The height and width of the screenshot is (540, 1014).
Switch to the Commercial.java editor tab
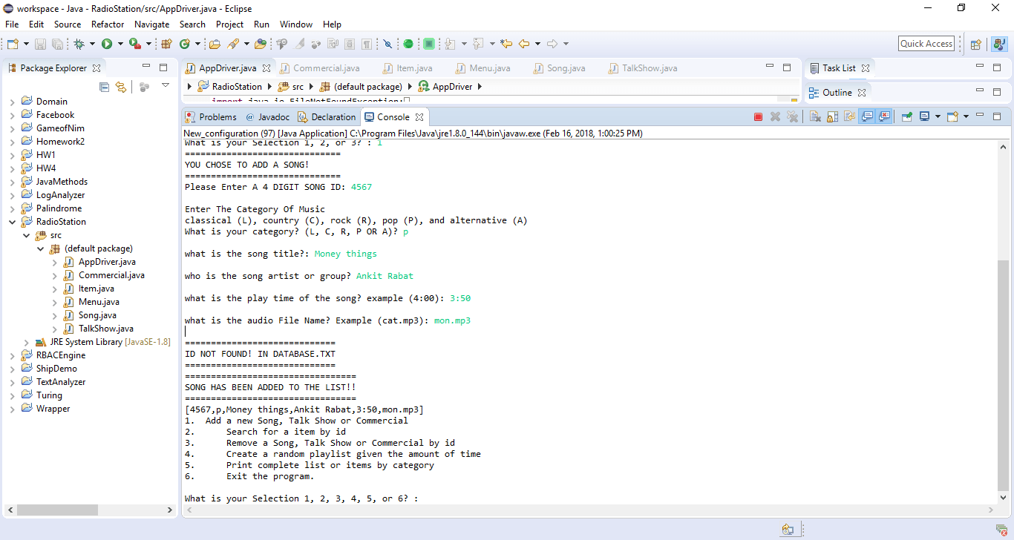click(x=319, y=68)
